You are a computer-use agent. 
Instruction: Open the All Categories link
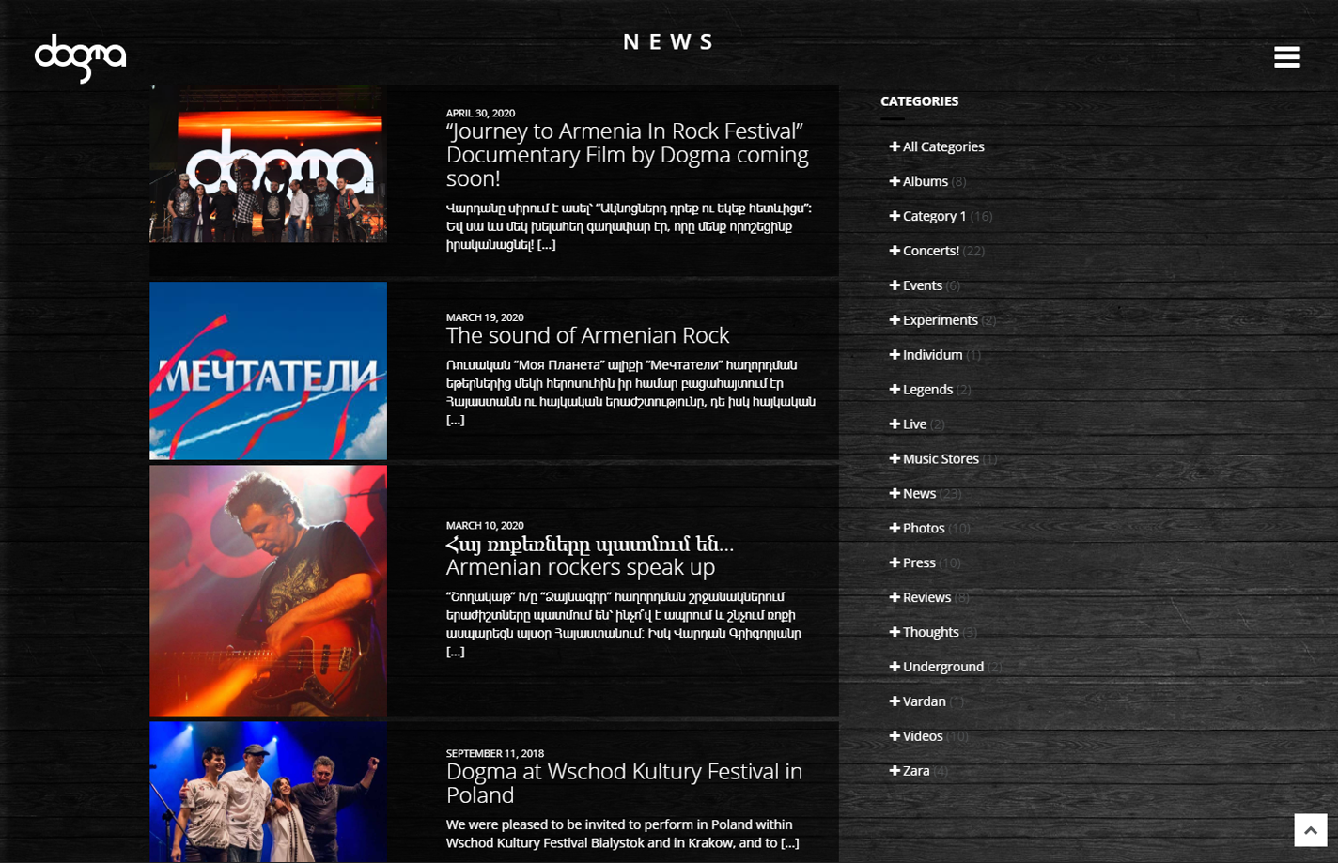point(943,146)
